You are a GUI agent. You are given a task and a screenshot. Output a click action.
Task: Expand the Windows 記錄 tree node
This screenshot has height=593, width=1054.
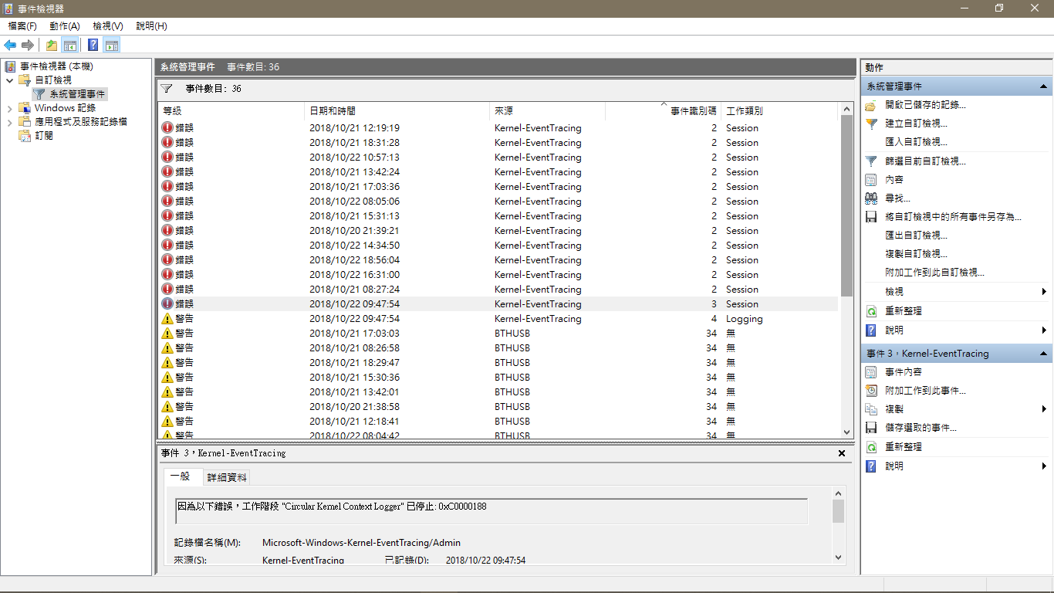click(x=9, y=108)
